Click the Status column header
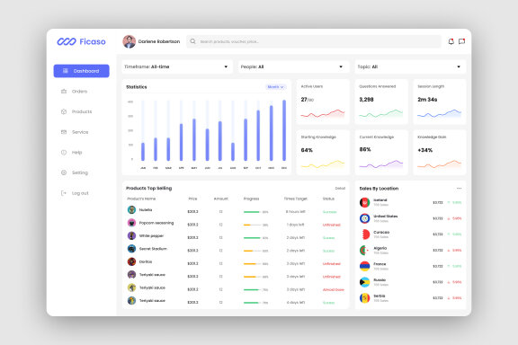The image size is (518, 345). 328,199
